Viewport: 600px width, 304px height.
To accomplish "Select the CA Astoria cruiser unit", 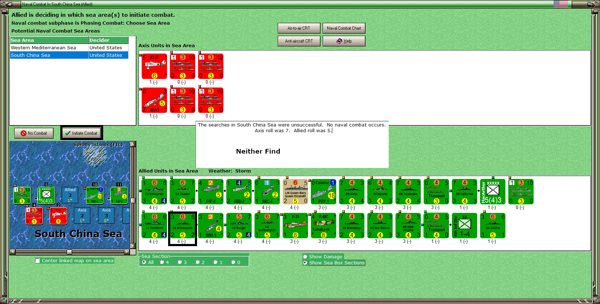I will [x=493, y=226].
